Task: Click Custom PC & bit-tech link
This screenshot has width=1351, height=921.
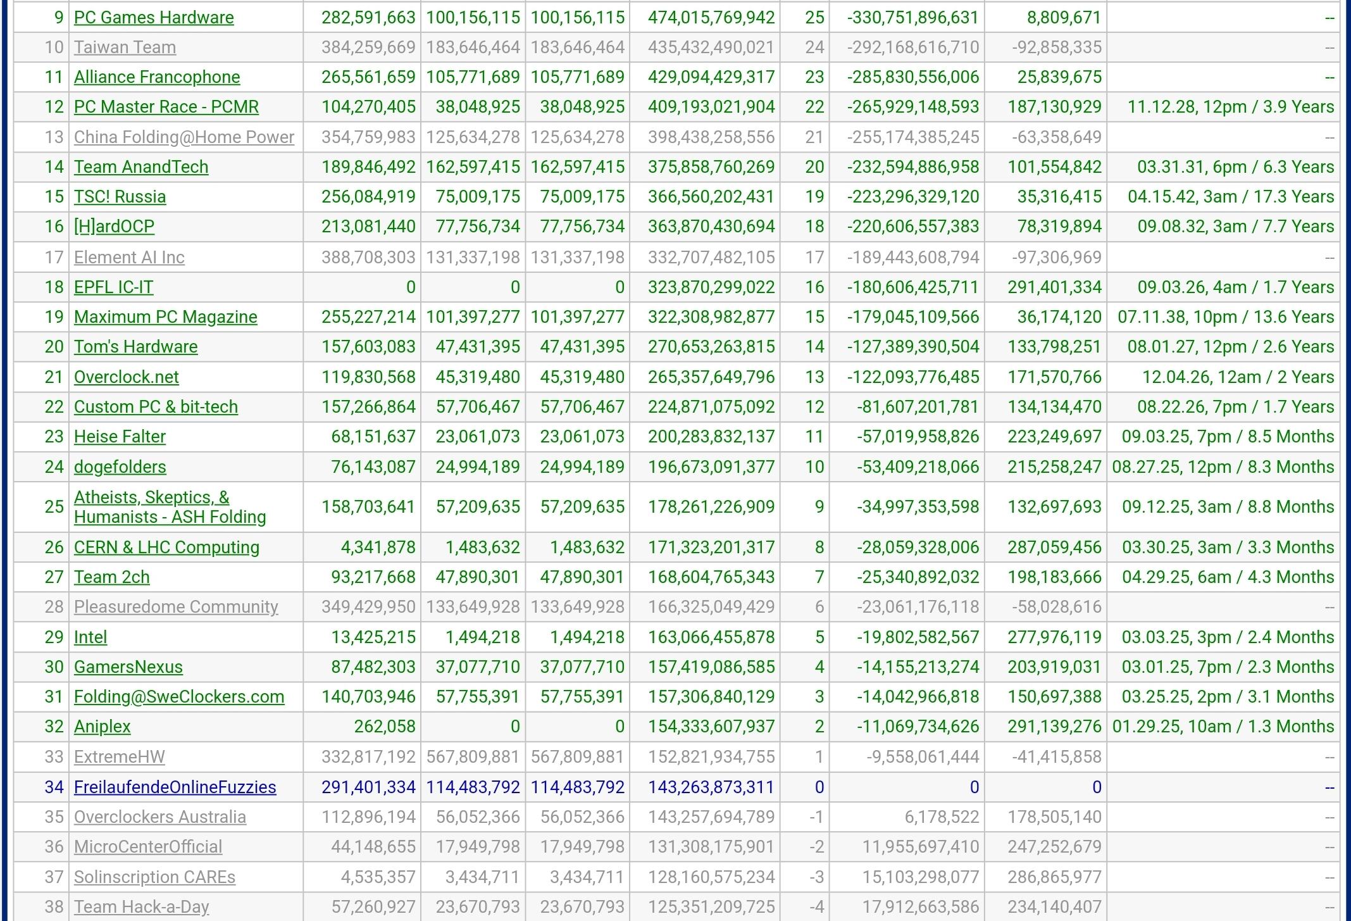Action: pyautogui.click(x=156, y=407)
